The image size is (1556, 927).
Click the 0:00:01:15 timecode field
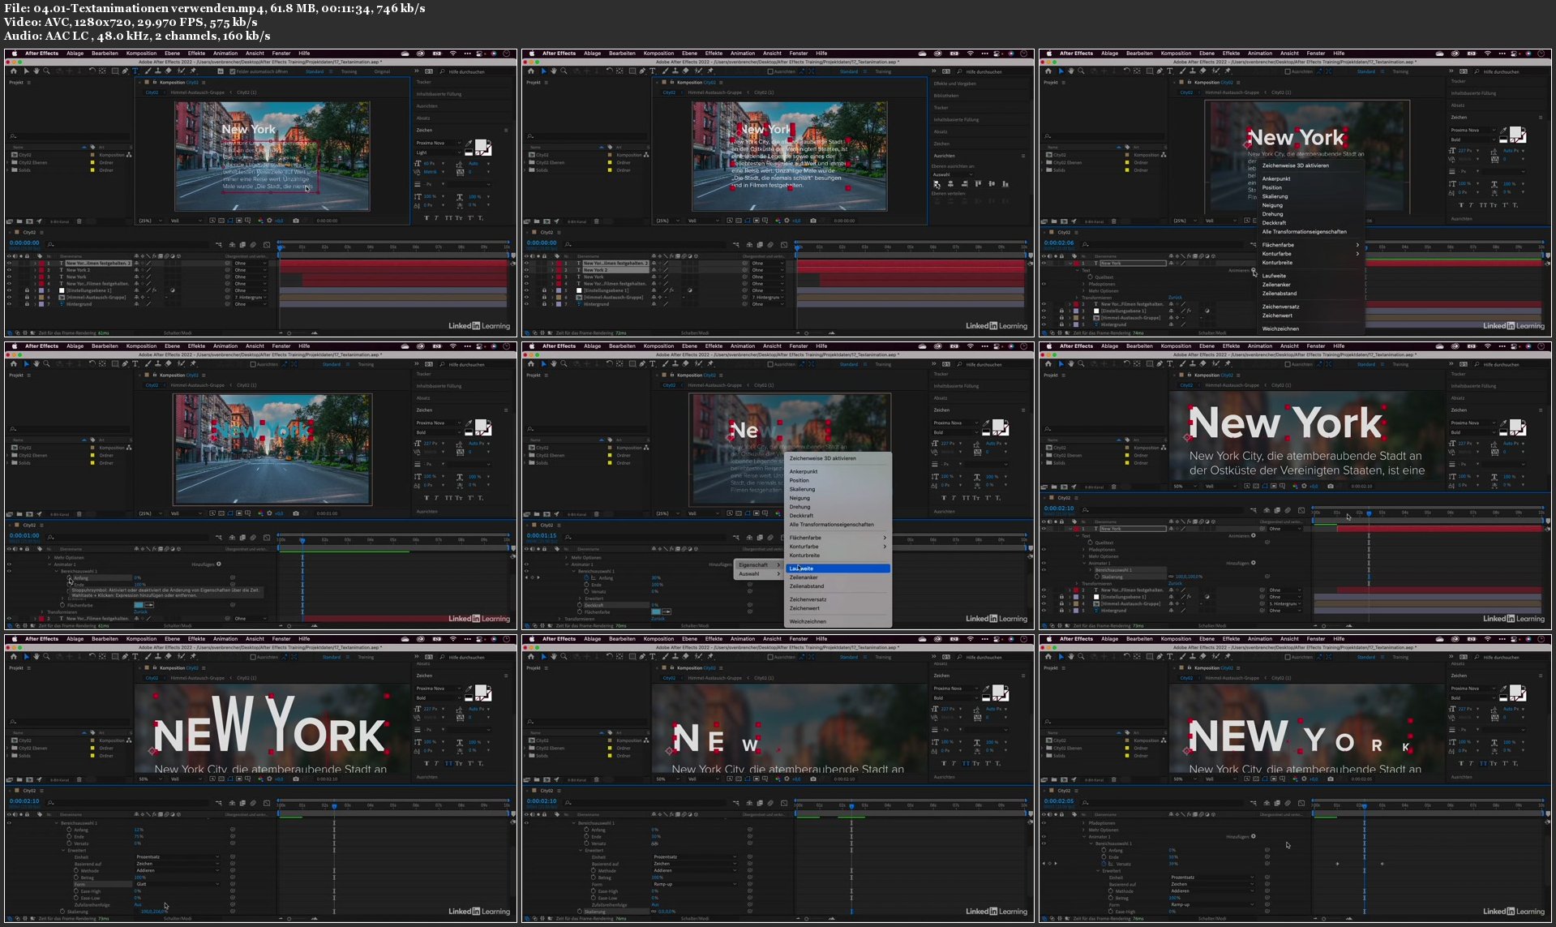(x=542, y=535)
